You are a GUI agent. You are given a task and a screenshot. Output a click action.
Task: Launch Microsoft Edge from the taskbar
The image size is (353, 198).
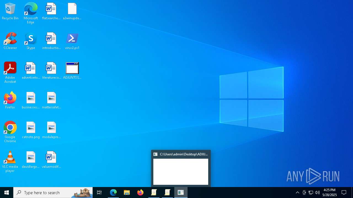[x=113, y=193]
